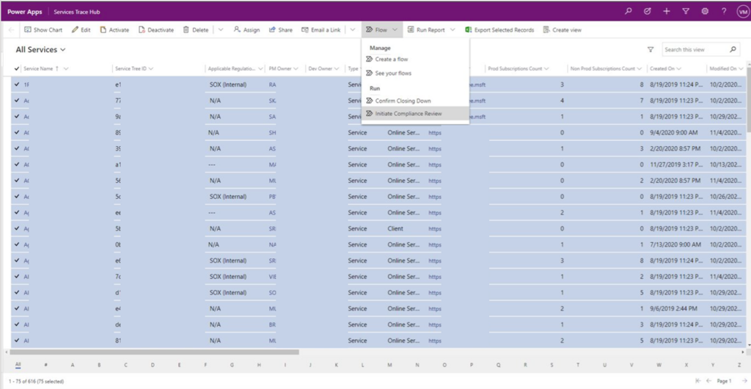This screenshot has height=389, width=751.
Task: Click the Client cell in Type column
Action: [x=395, y=228]
